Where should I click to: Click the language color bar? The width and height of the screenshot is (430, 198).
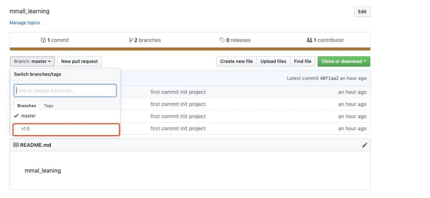point(190,49)
